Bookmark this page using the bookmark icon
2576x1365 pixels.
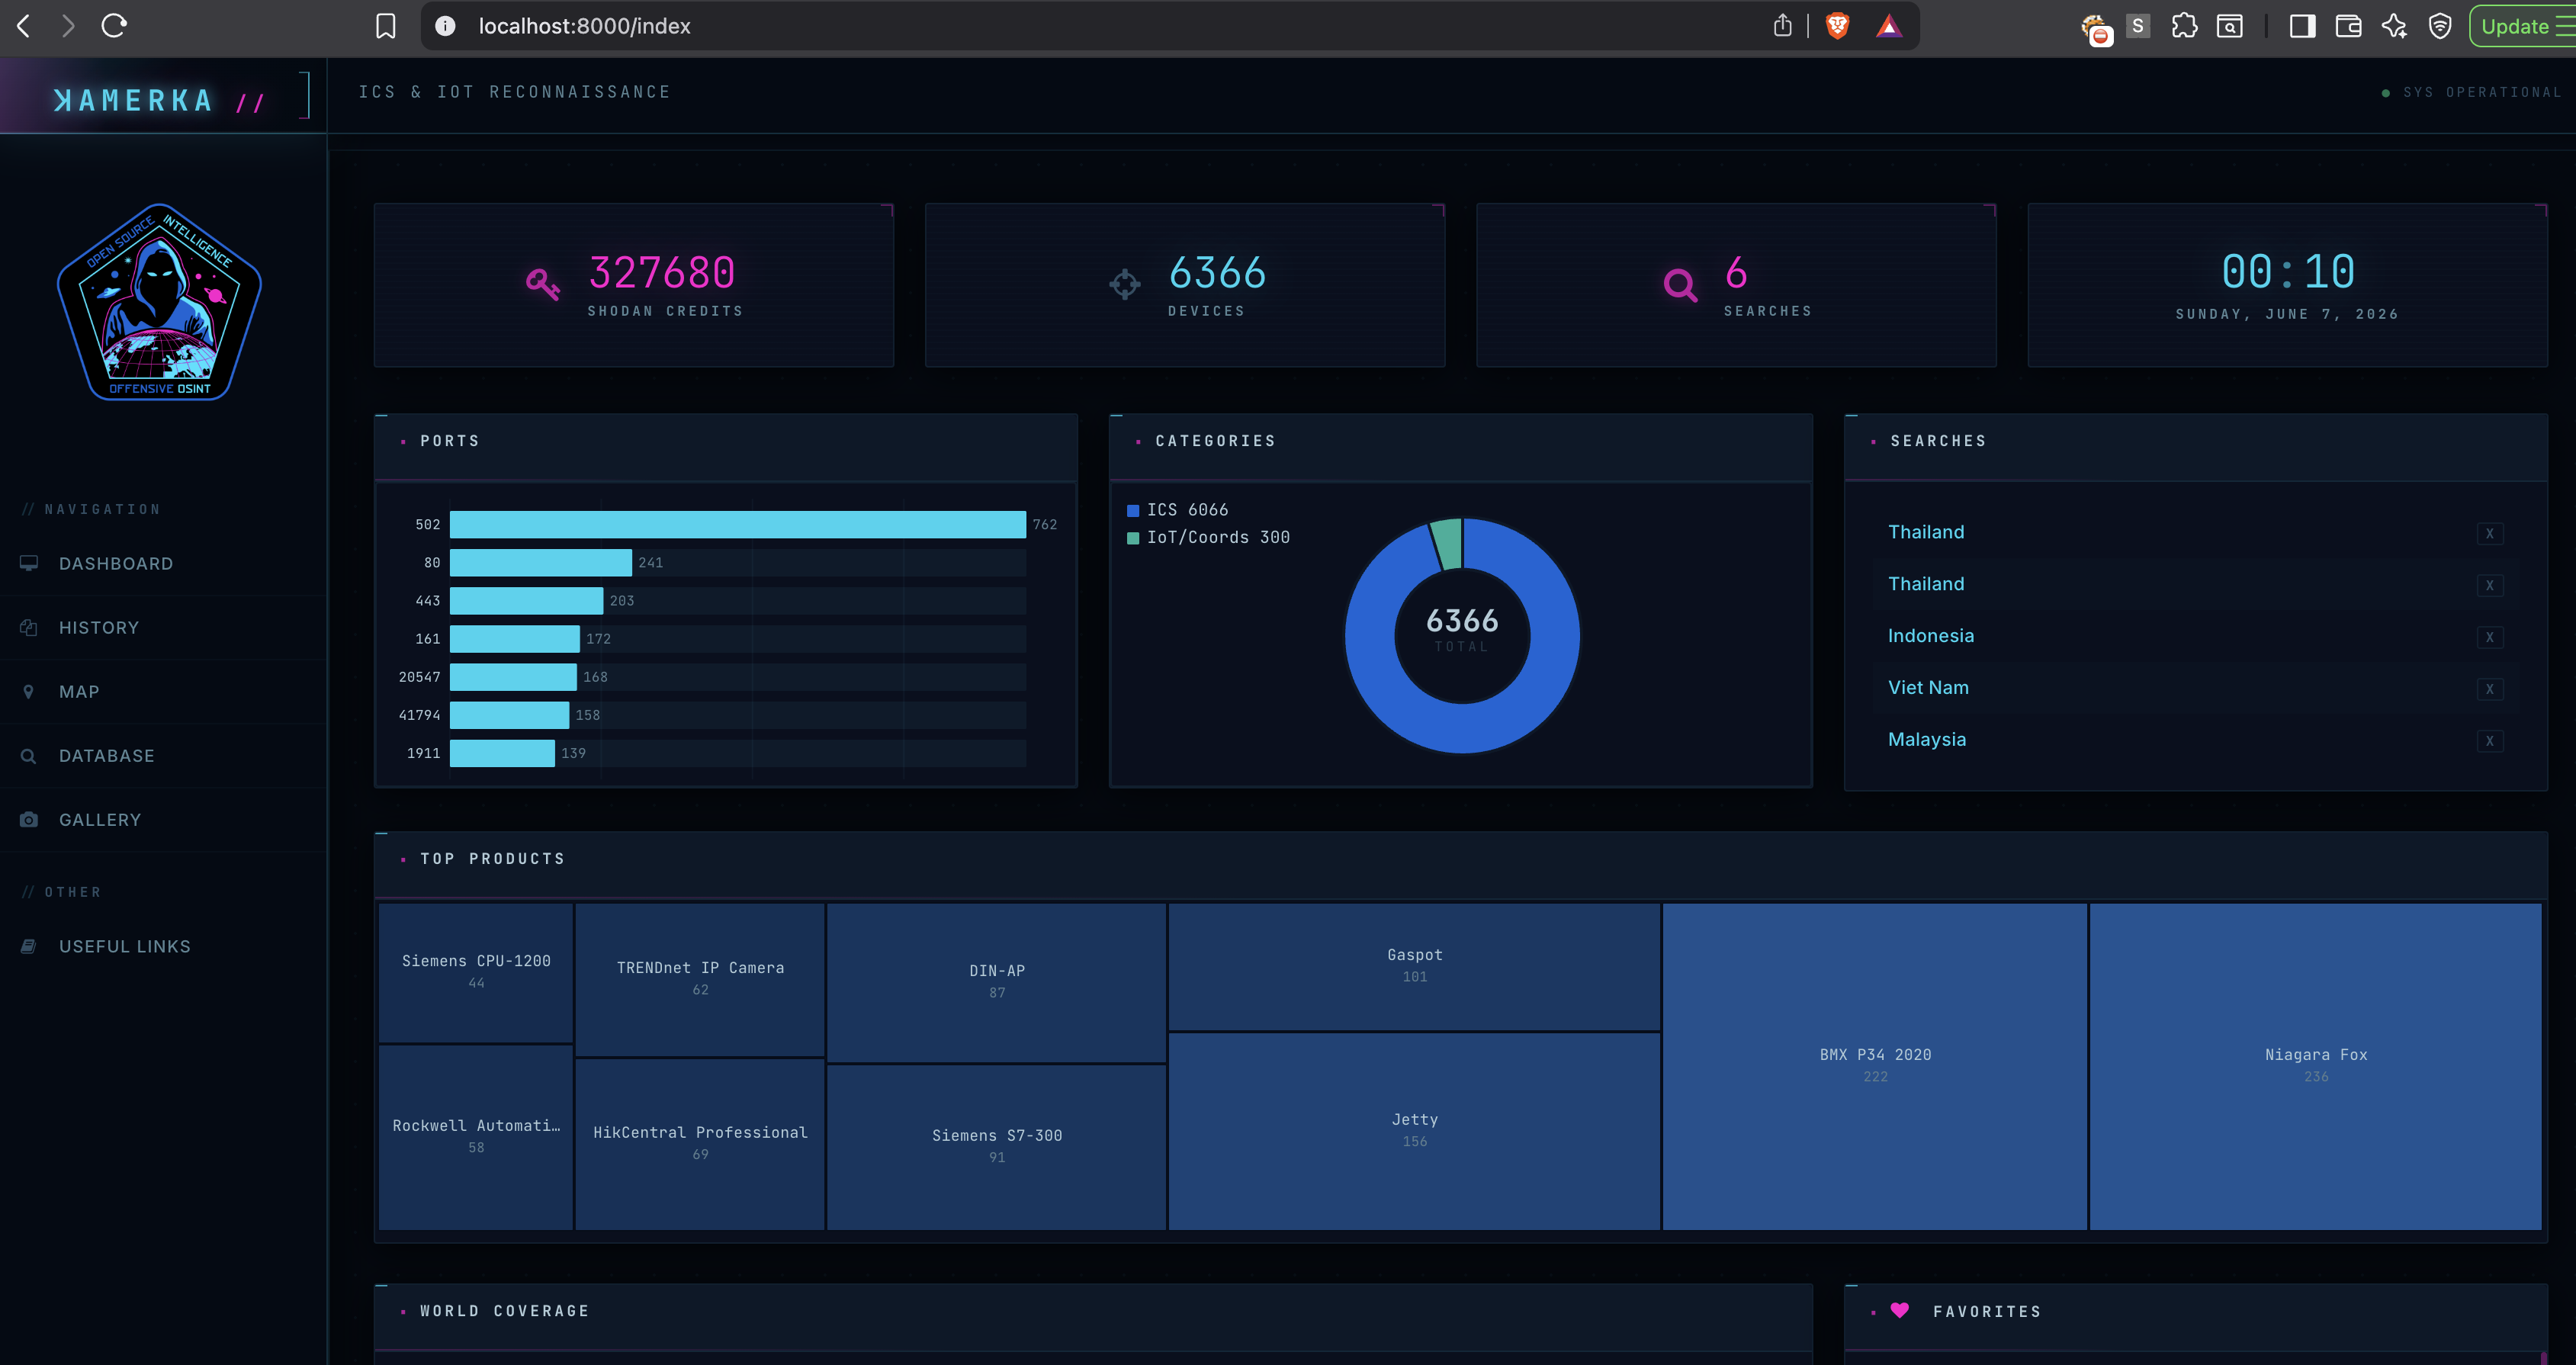pos(385,26)
